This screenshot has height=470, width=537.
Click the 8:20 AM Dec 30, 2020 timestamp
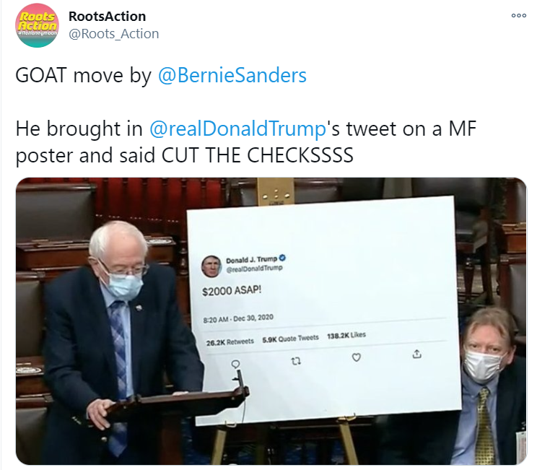point(238,318)
